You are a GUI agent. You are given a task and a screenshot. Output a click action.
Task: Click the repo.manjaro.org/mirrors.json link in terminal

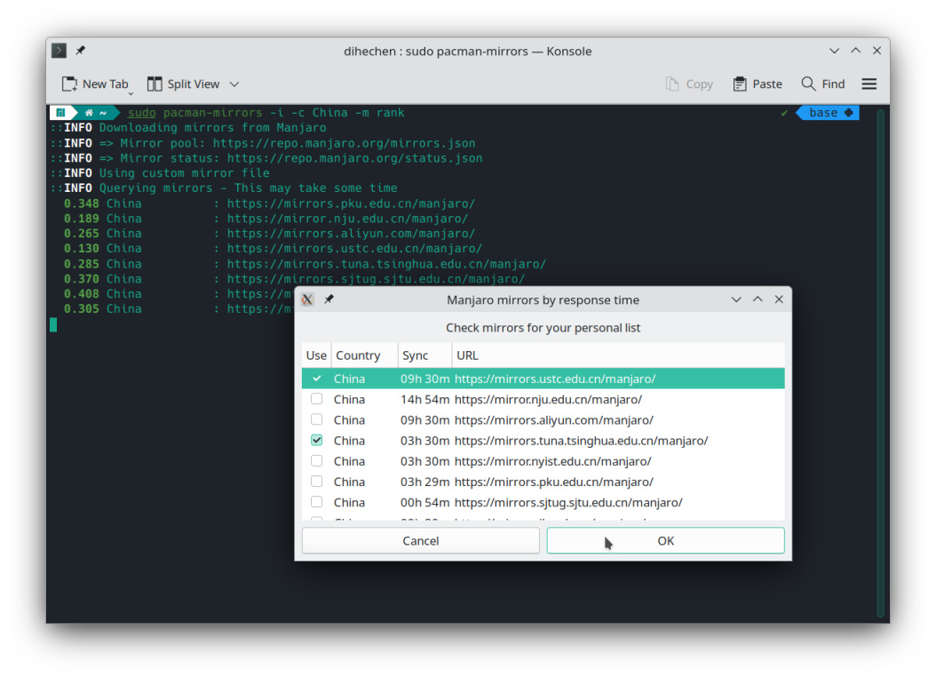click(x=344, y=143)
